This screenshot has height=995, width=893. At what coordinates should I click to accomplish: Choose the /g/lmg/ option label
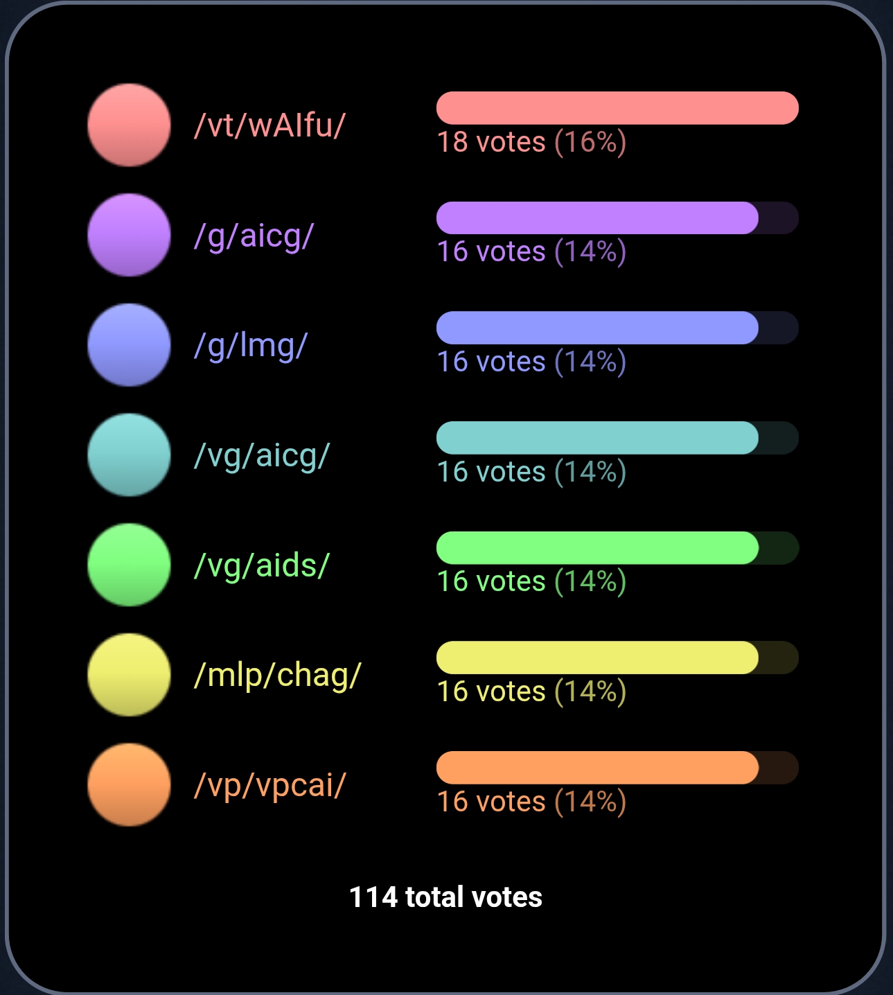tap(250, 346)
